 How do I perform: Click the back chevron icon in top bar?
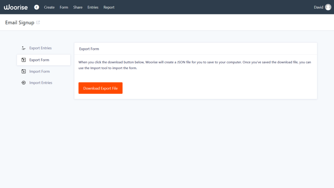pos(37,7)
